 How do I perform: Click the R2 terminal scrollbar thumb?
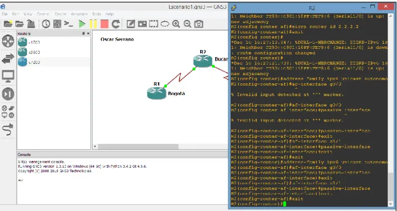point(391,187)
